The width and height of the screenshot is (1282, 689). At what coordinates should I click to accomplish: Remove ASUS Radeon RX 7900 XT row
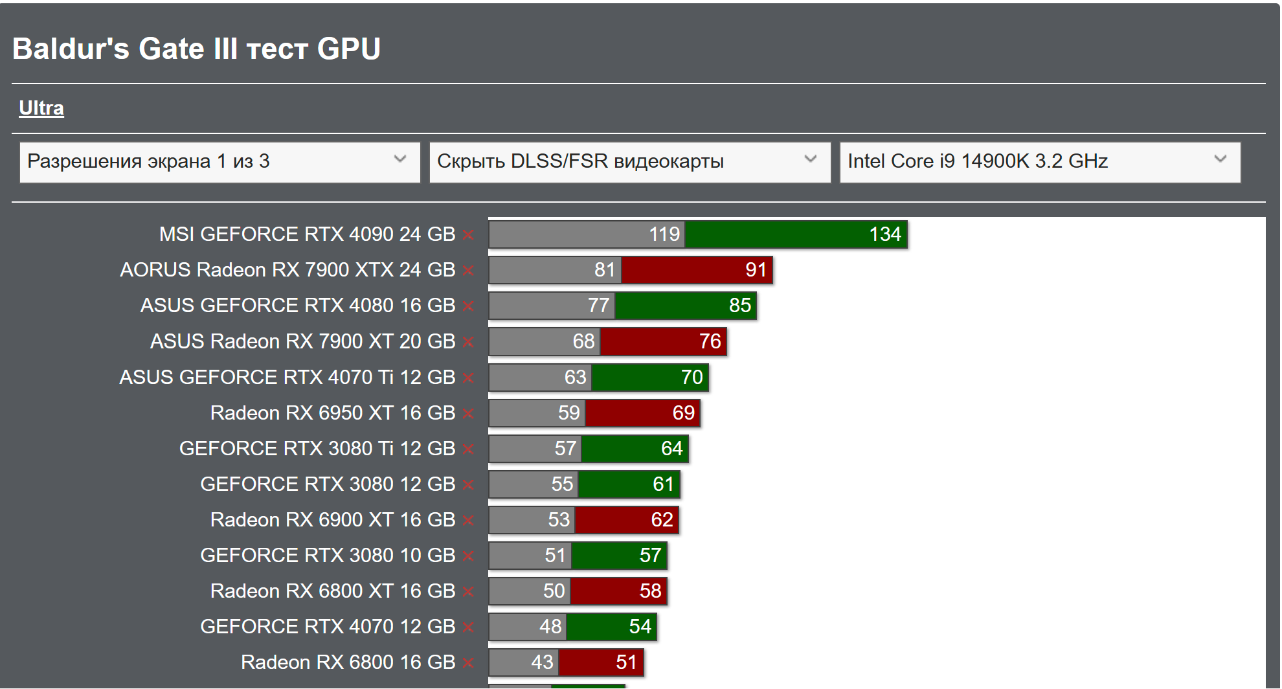(x=469, y=342)
